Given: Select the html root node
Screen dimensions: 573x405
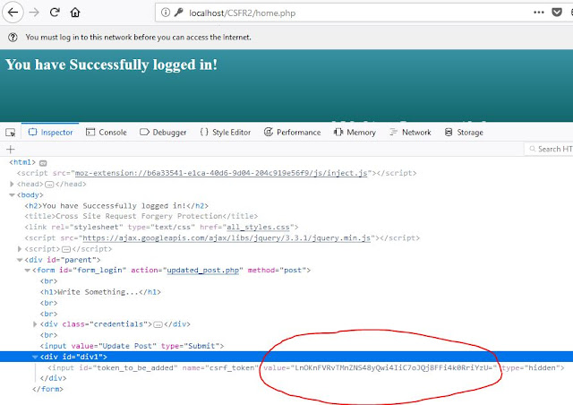Looking at the screenshot, I should pos(22,162).
